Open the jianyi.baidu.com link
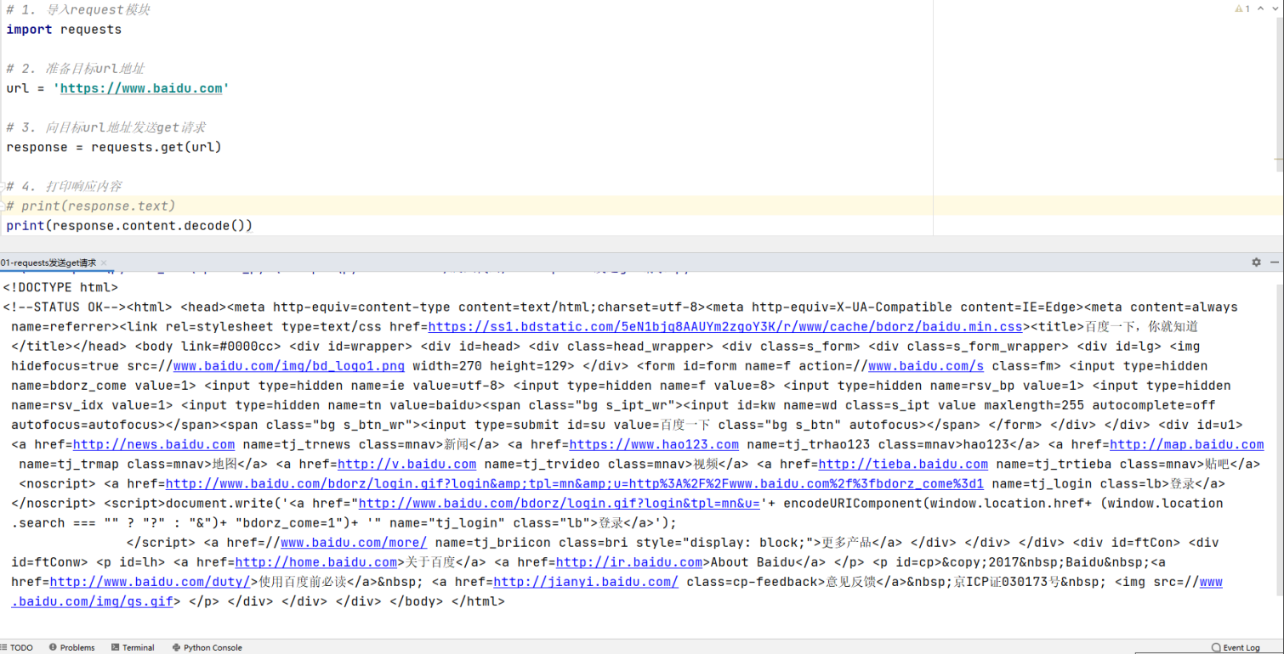This screenshot has height=654, width=1284. (586, 582)
